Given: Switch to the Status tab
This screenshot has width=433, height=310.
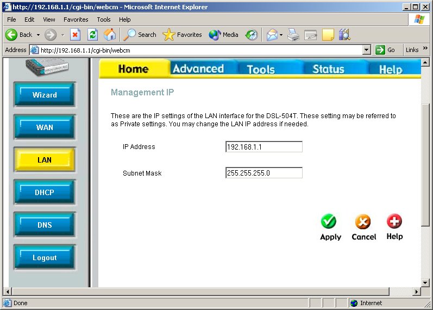Looking at the screenshot, I should pos(328,69).
